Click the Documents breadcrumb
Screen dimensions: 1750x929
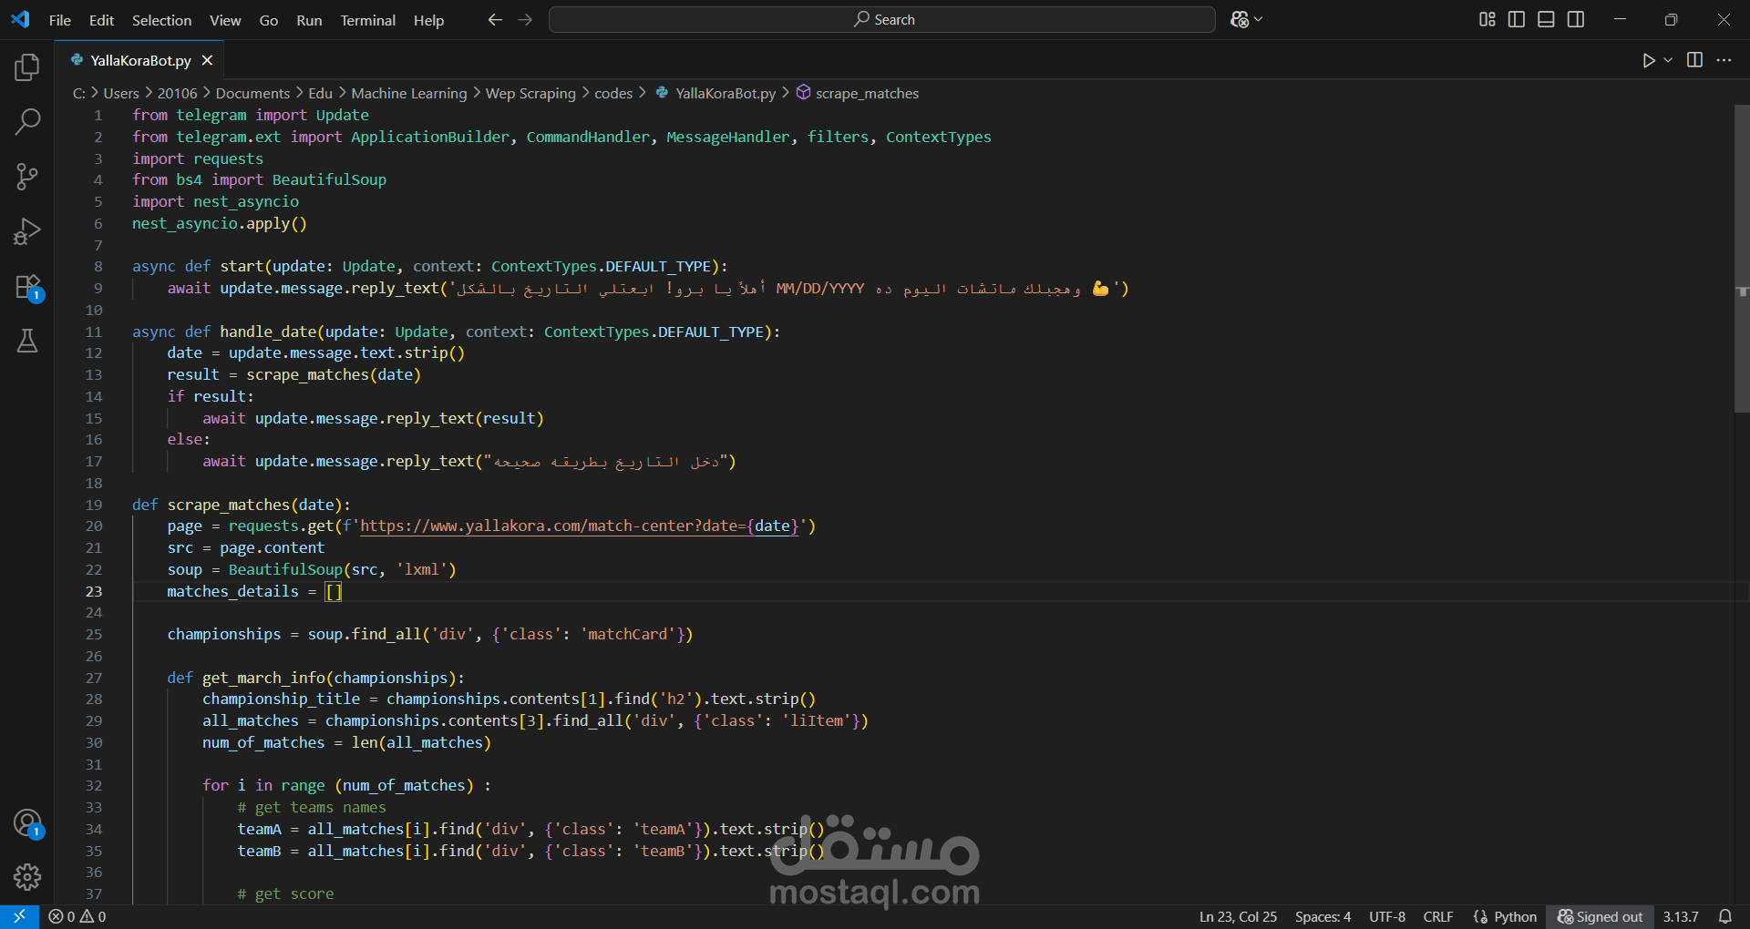[252, 93]
